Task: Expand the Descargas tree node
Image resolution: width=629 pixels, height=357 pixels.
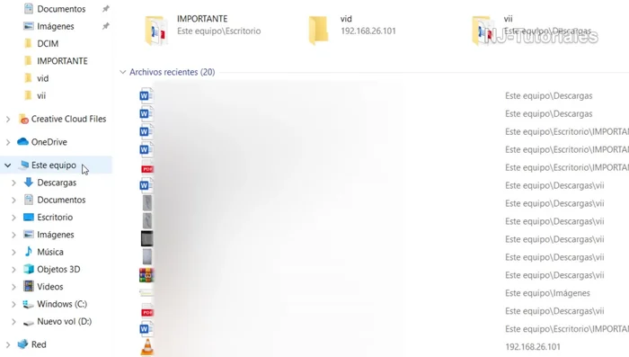Action: pyautogui.click(x=13, y=183)
